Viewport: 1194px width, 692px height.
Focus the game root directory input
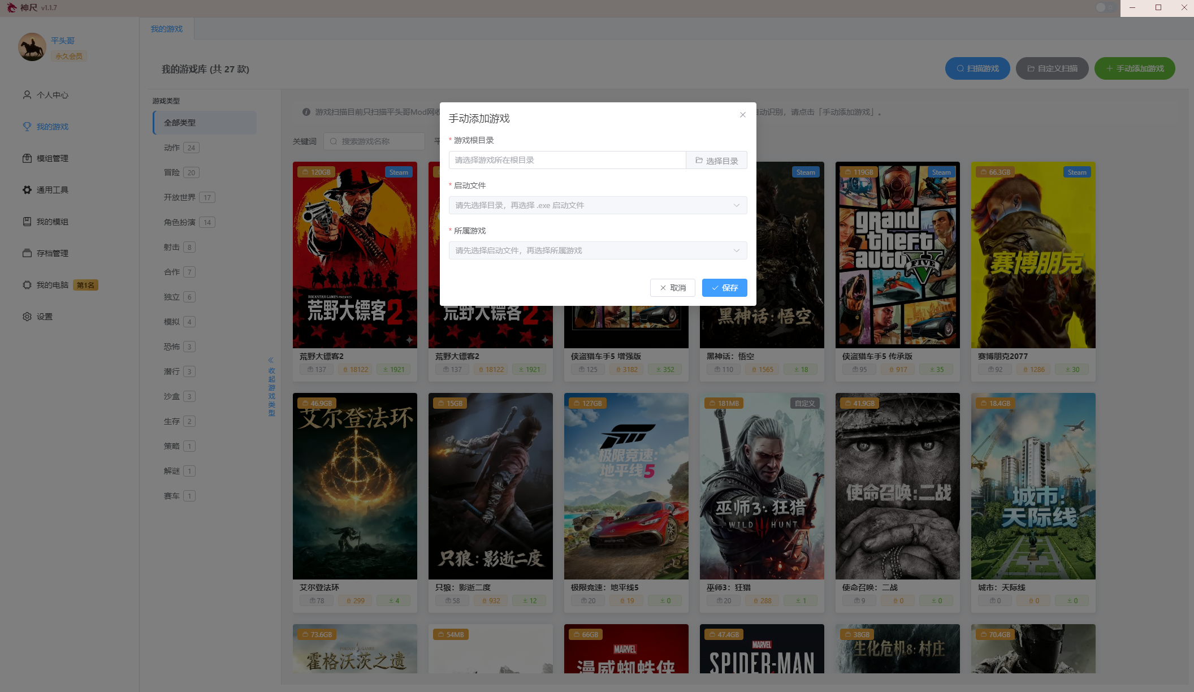click(568, 161)
